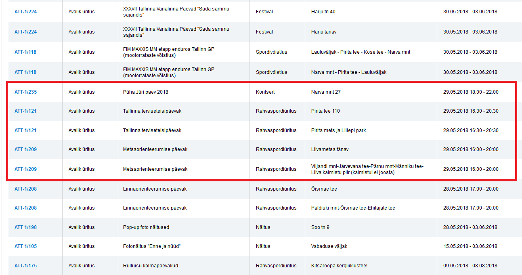
Task: Open ATT-1/224 link for Harju tänav row
Action: pyautogui.click(x=25, y=32)
